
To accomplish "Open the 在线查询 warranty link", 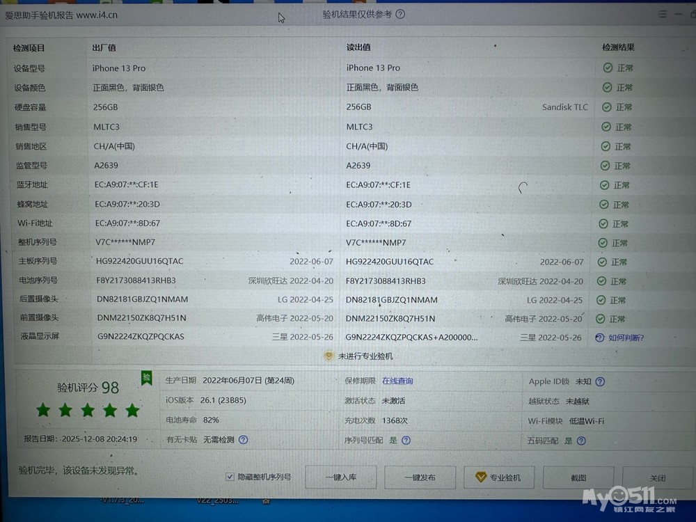I will (x=397, y=381).
